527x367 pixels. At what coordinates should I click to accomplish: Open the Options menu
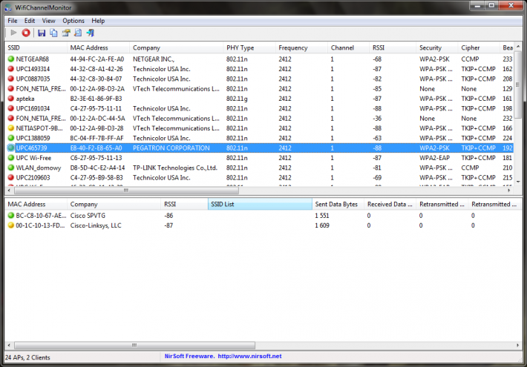(x=73, y=21)
